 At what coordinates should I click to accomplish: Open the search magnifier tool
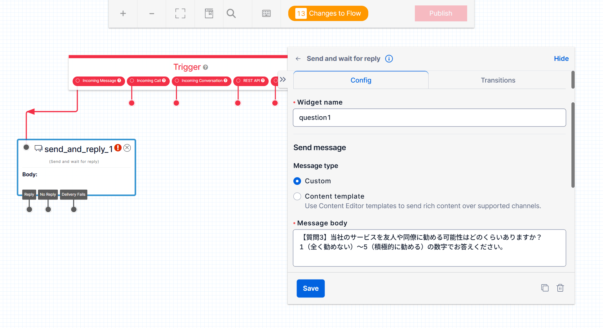[231, 13]
